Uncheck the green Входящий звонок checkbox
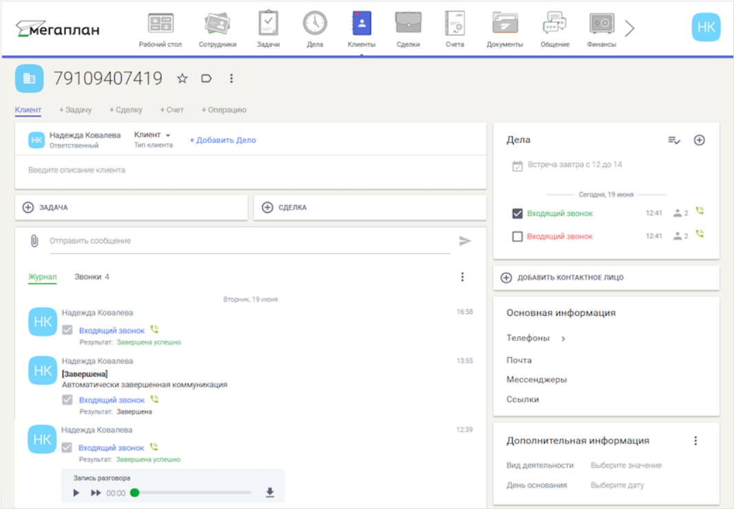This screenshot has height=509, width=734. [x=518, y=213]
